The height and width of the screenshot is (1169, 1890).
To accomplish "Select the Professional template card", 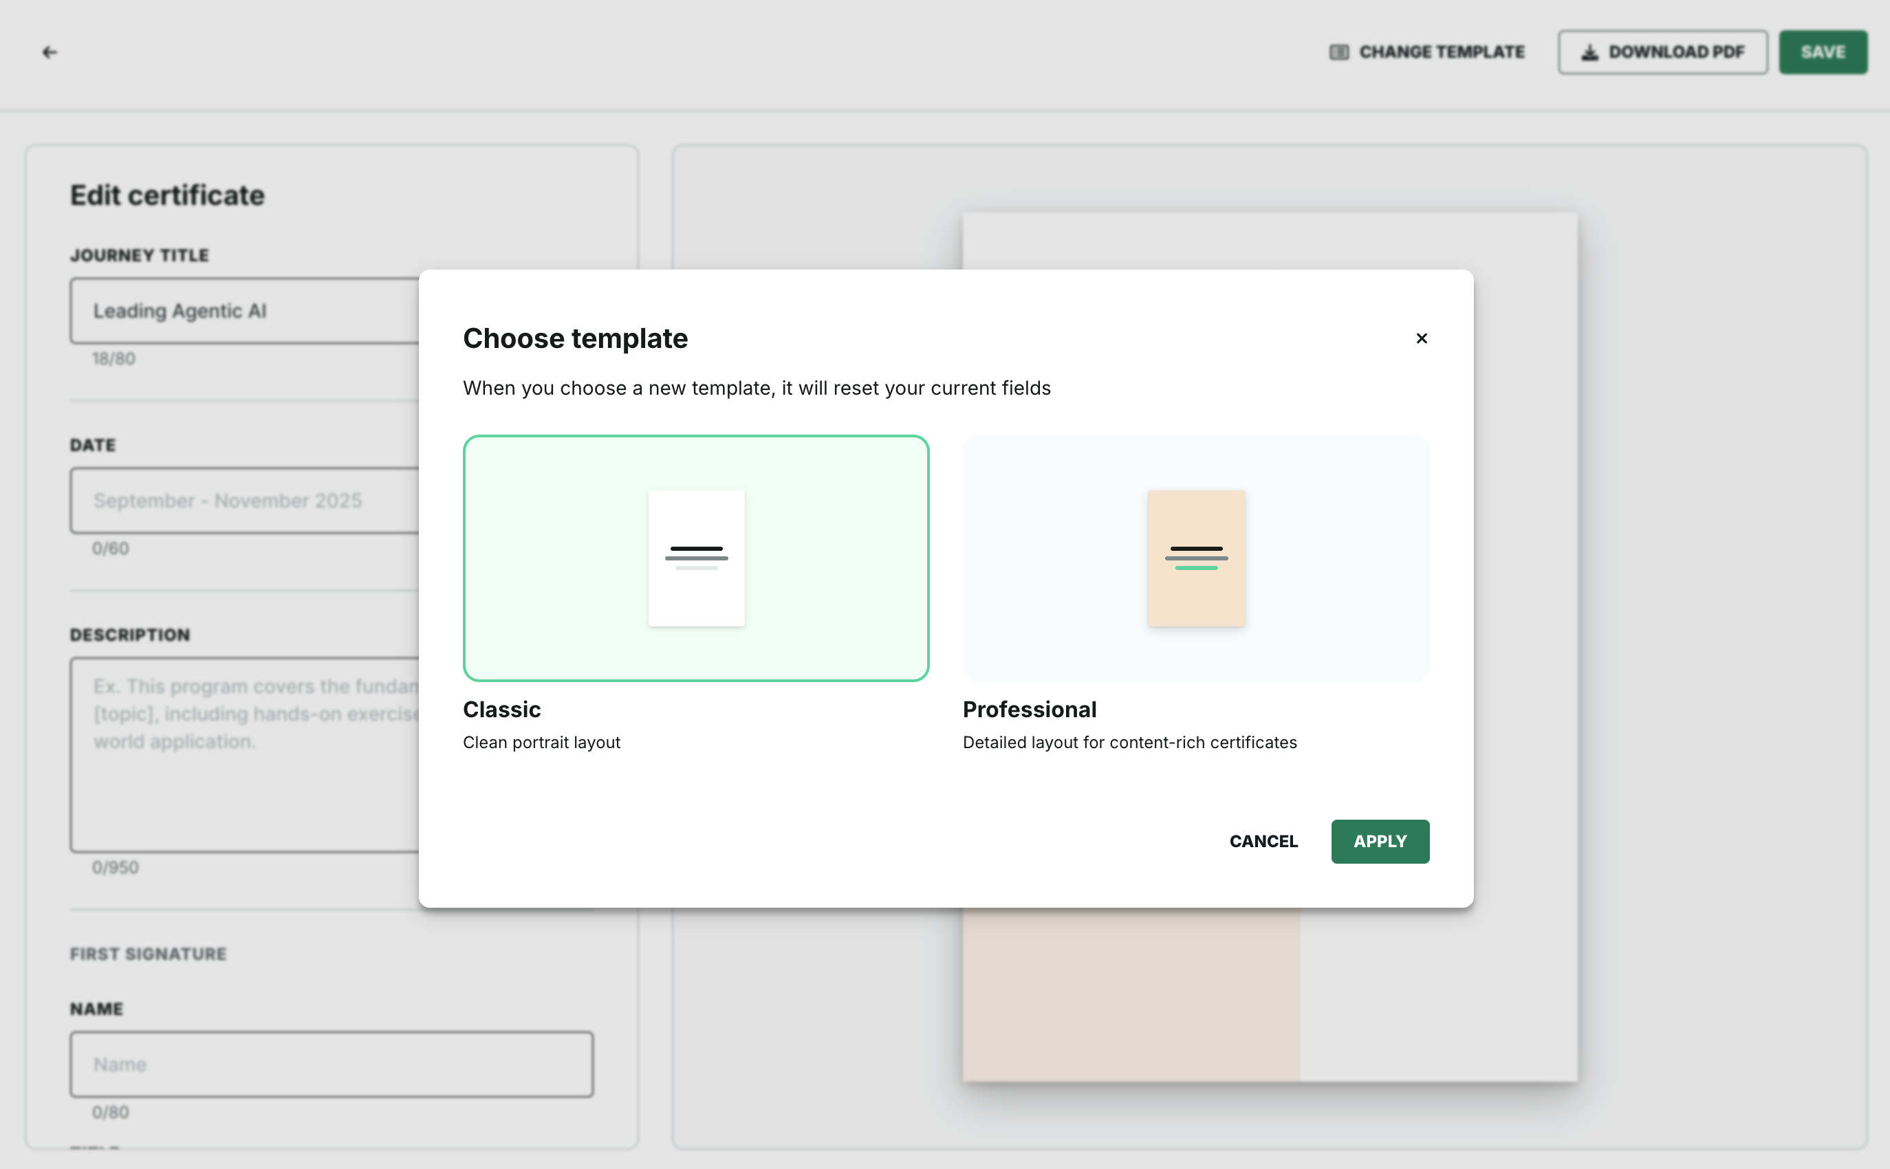I will (x=1196, y=558).
